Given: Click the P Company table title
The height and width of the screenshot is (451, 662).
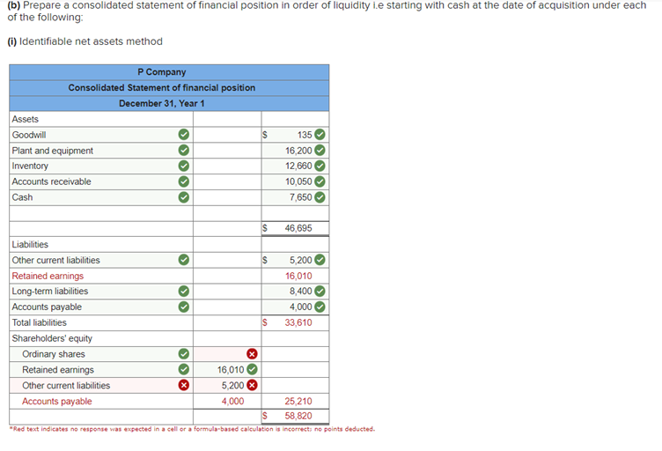Looking at the screenshot, I should pyautogui.click(x=162, y=72).
